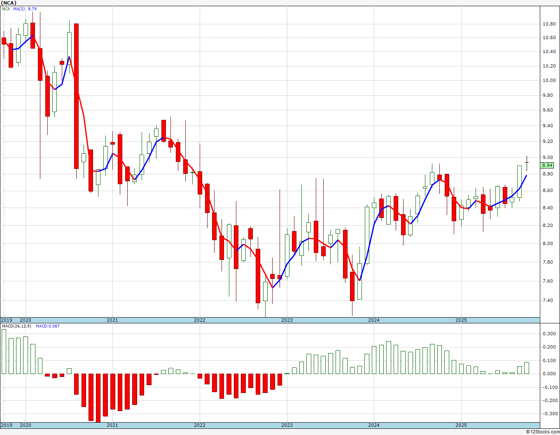Screen dimensions: 560x435
Task: Click the most recent MACD histogram bar
Action: click(x=527, y=368)
